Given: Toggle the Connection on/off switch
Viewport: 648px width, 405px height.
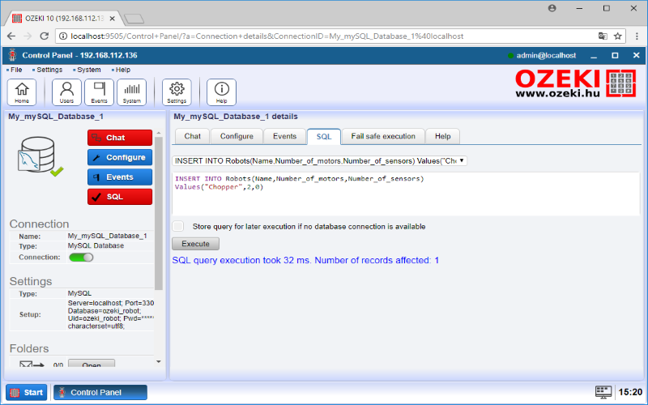Looking at the screenshot, I should [81, 257].
